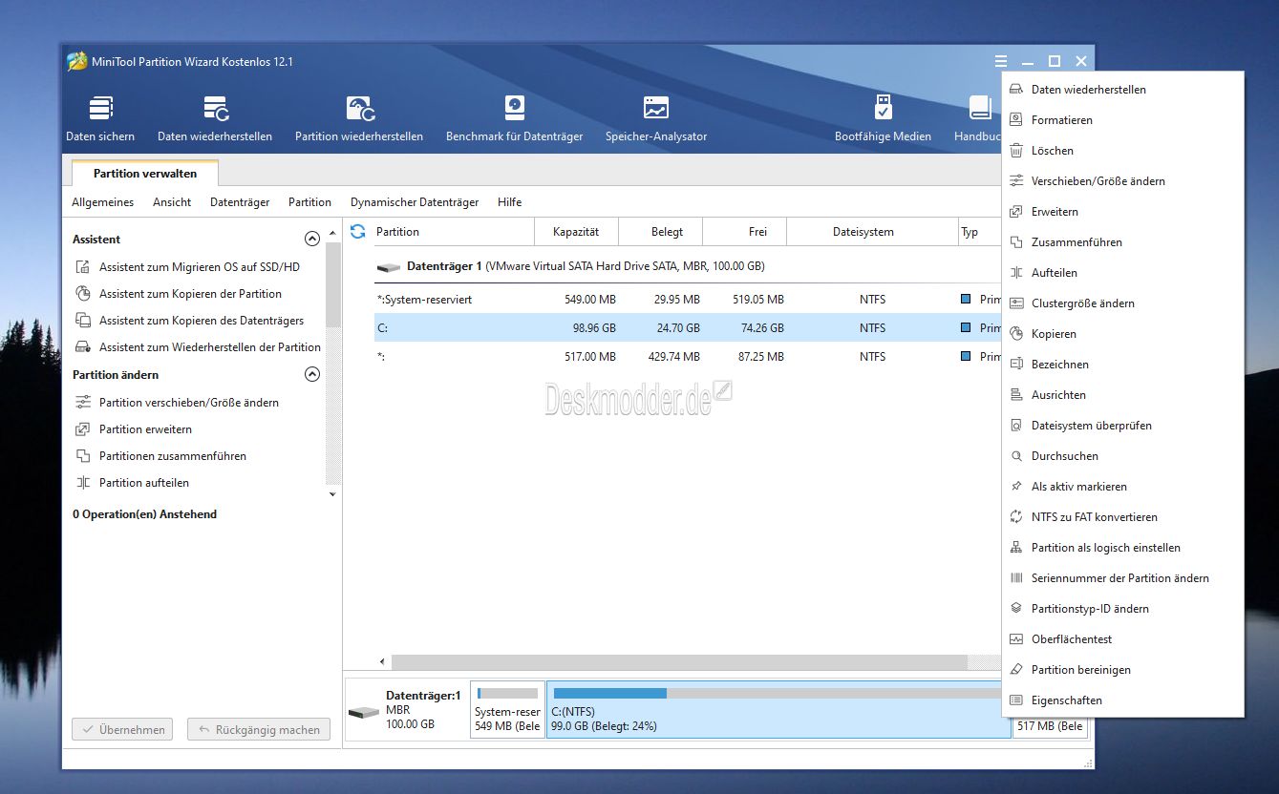Sort by the Kapazität column header
1279x794 pixels.
tap(576, 232)
